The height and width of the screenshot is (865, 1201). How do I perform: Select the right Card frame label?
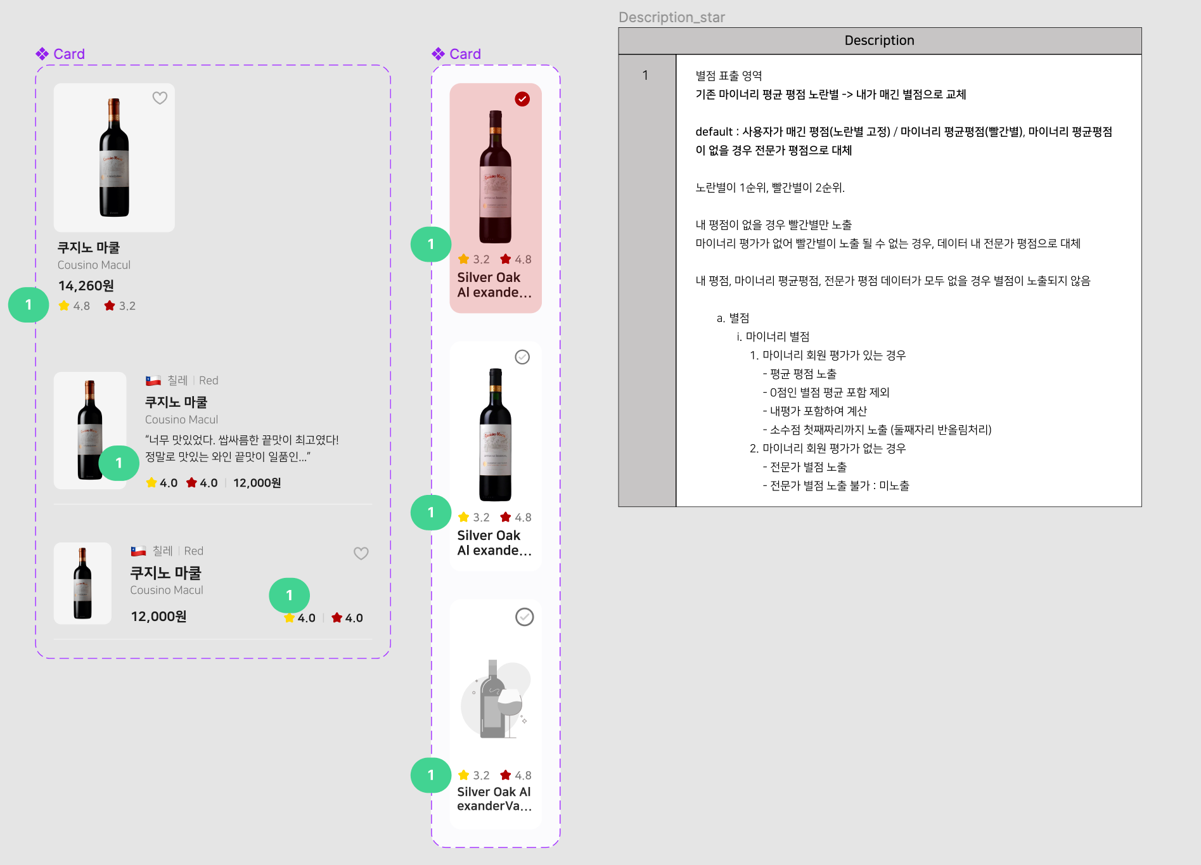coord(465,54)
